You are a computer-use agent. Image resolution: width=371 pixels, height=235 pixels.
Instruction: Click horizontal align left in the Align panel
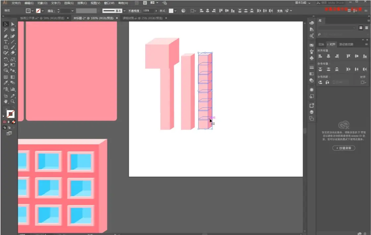point(320,56)
